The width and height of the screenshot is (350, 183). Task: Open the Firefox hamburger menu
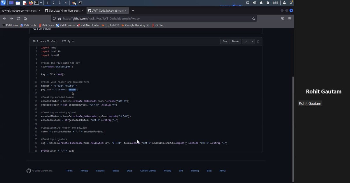pos(289,18)
